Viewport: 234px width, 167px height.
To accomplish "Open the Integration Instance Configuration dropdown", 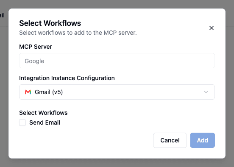I will (x=117, y=92).
